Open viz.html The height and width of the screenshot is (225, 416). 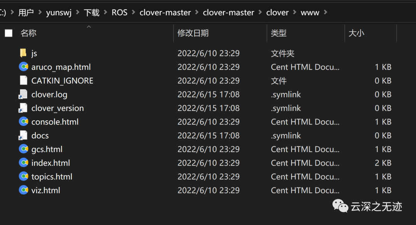45,190
